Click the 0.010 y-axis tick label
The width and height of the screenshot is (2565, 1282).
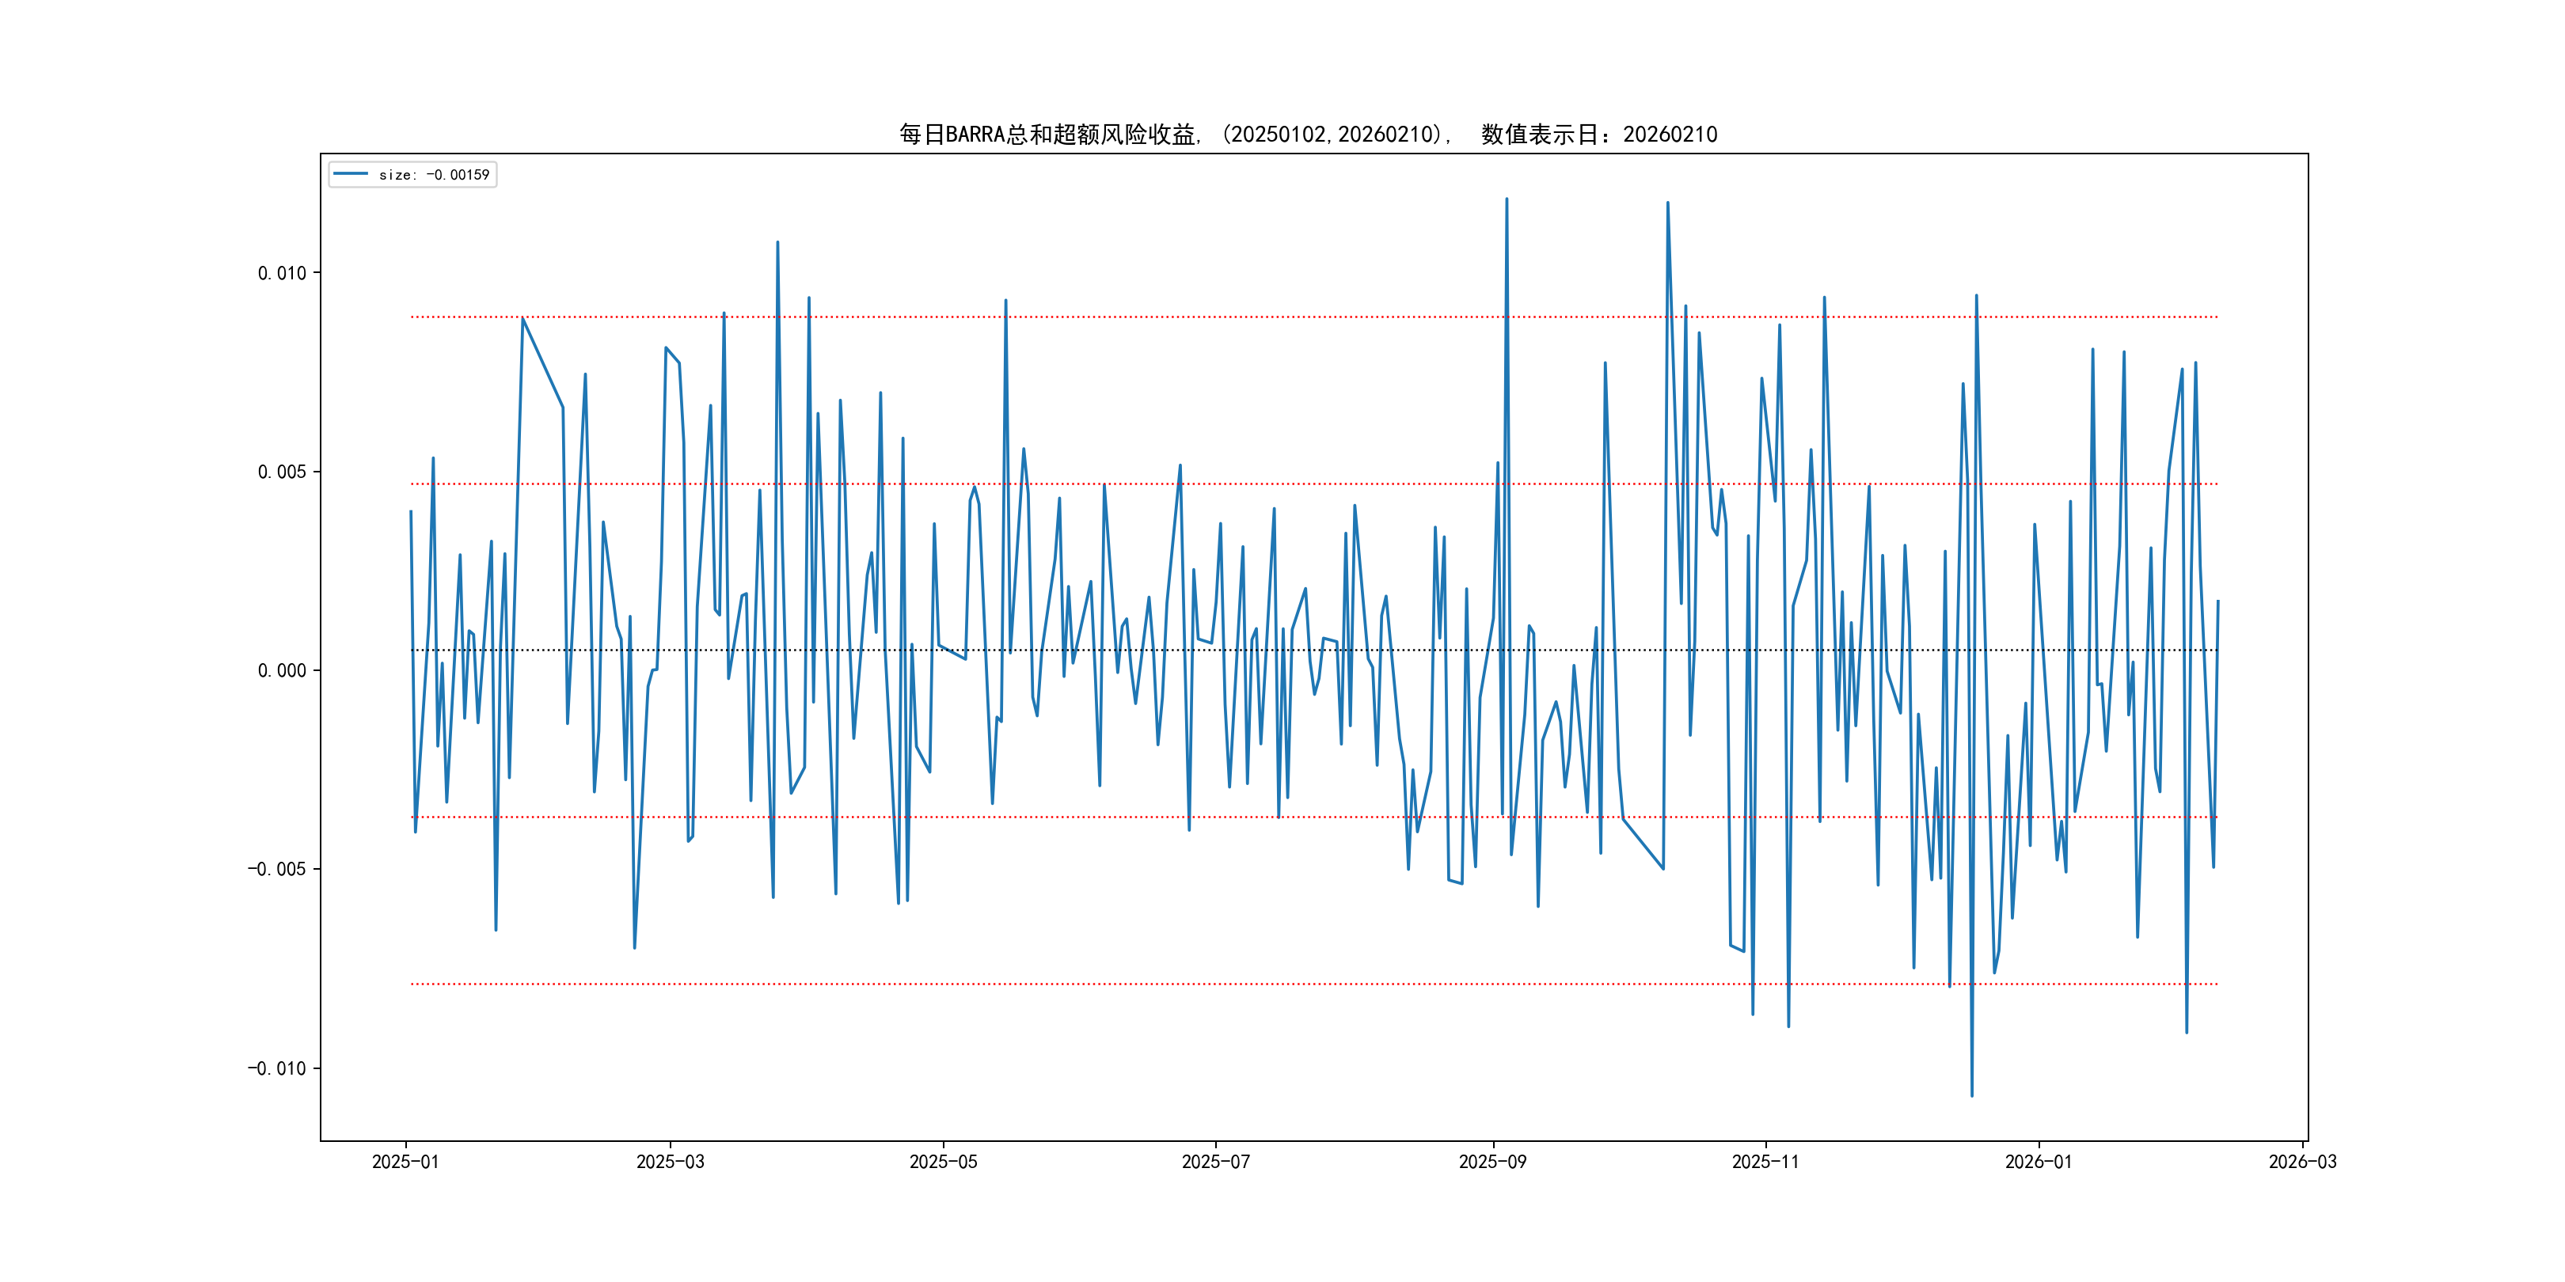click(x=282, y=274)
